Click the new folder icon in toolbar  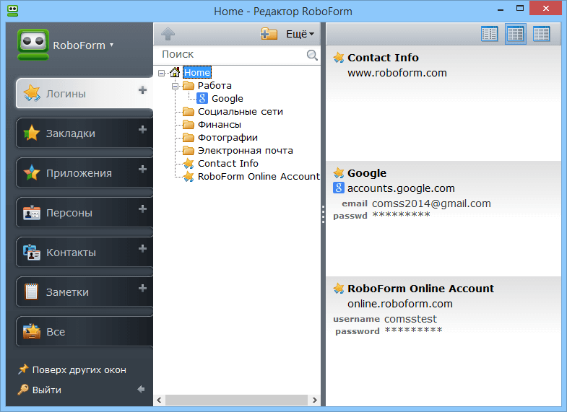pyautogui.click(x=269, y=34)
